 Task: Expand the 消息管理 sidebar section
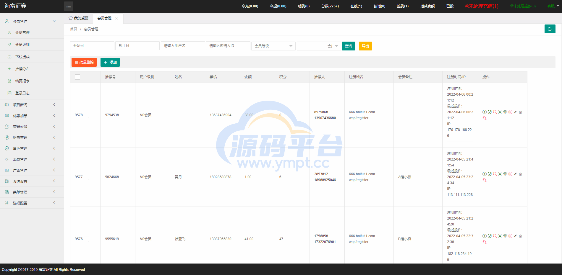click(x=32, y=159)
